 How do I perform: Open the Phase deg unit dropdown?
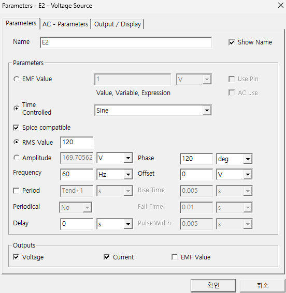(248, 159)
